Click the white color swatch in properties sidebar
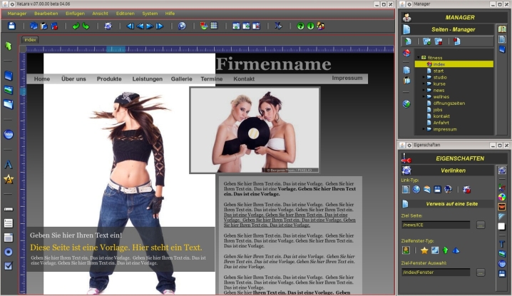The image size is (512, 296). (502, 227)
